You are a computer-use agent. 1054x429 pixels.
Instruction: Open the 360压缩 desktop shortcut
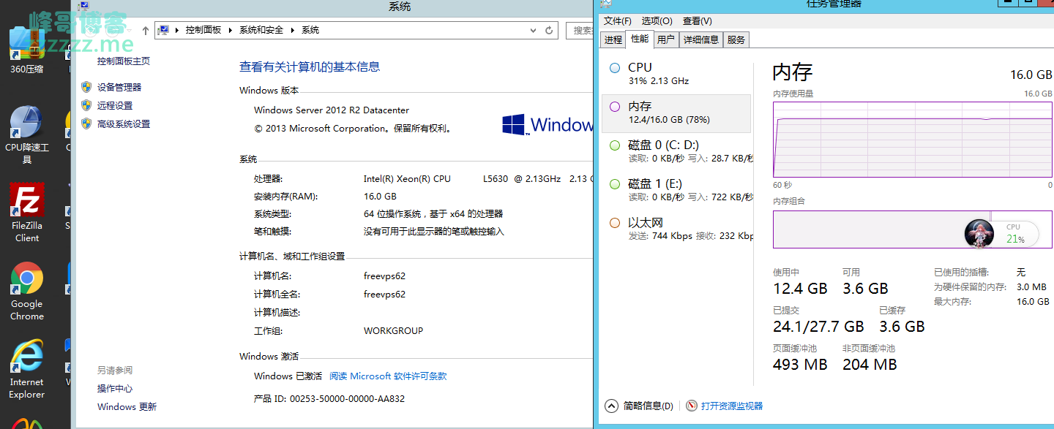point(27,51)
